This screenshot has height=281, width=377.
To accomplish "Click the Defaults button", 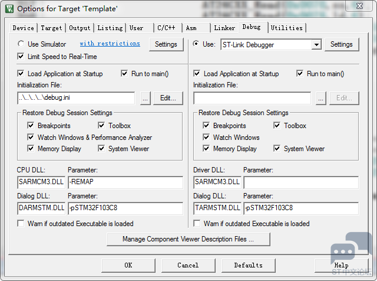I will 248,265.
